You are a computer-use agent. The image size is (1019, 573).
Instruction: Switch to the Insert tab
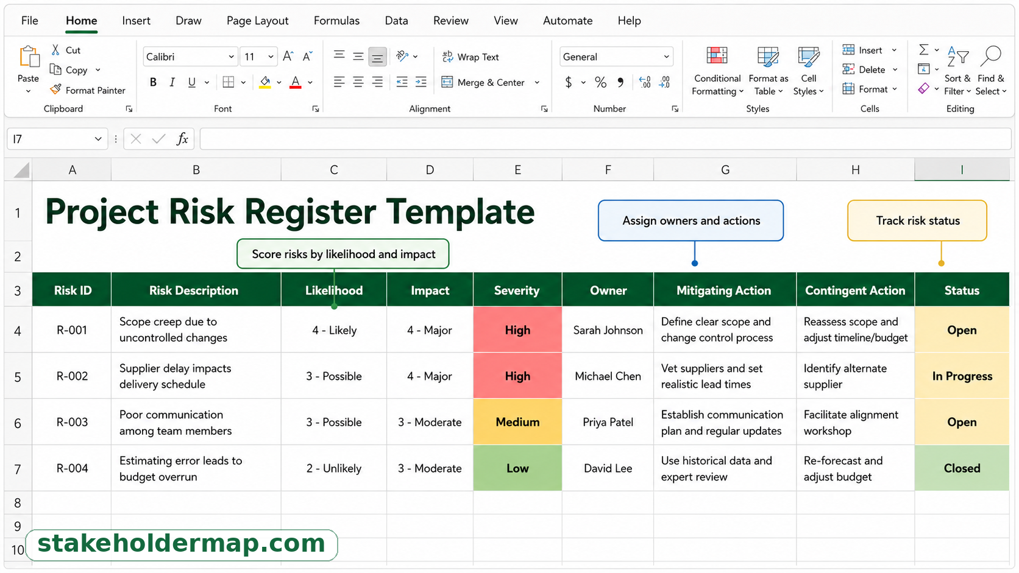(x=136, y=21)
